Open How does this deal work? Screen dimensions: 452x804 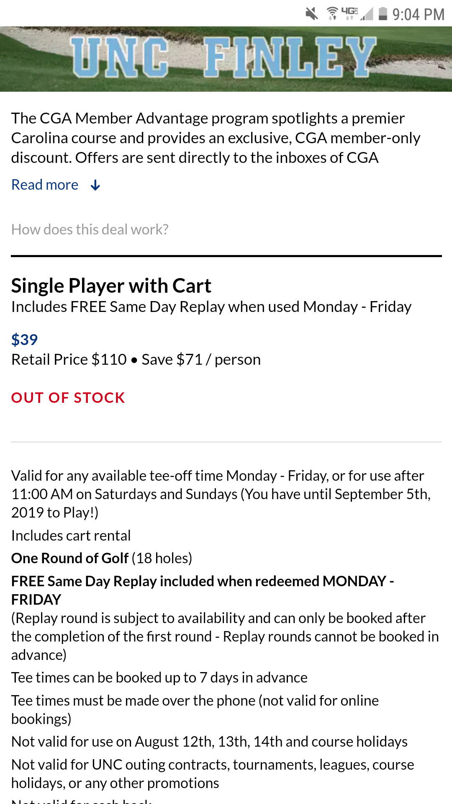(90, 229)
